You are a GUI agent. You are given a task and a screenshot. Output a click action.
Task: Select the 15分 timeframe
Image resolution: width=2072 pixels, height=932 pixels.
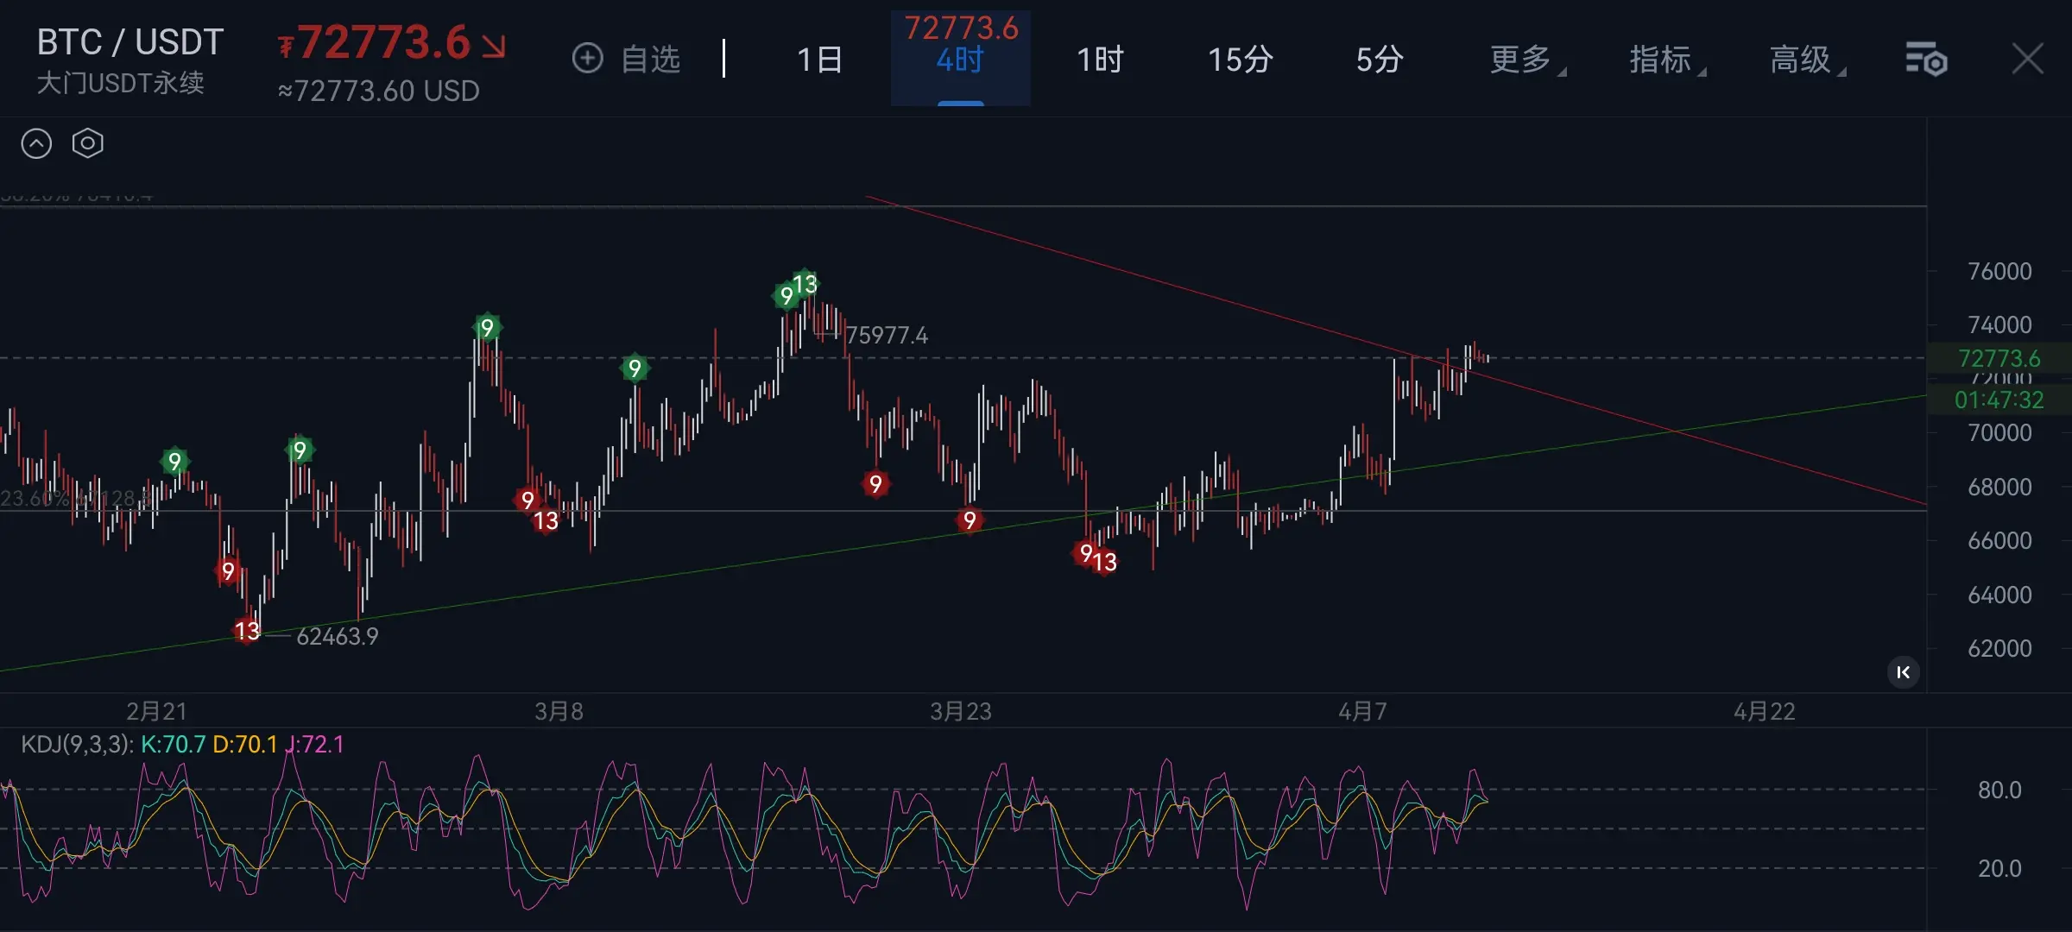pos(1240,60)
